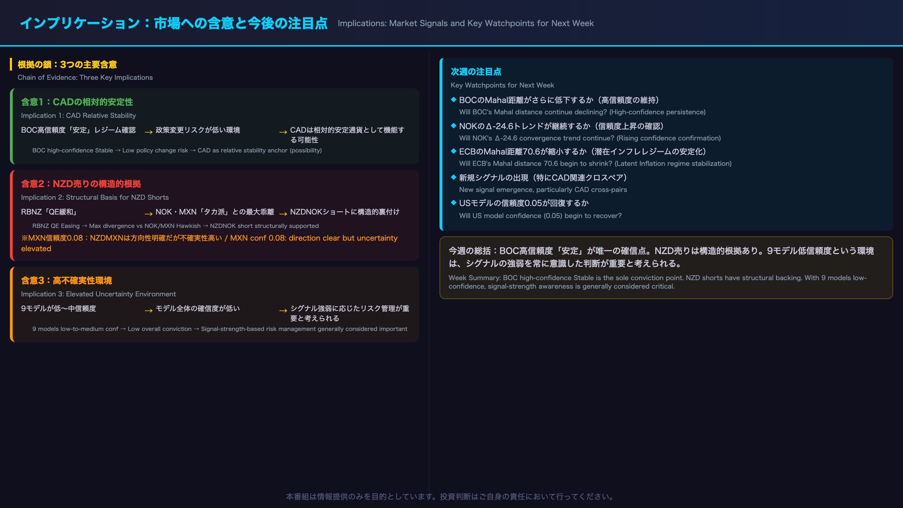Click the bullet NOKのΔ-24.6トレンドが継続するか

pos(561,126)
